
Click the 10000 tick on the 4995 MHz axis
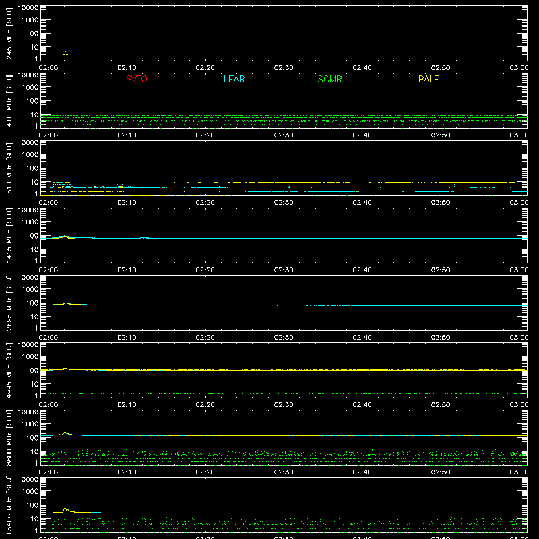click(x=28, y=345)
